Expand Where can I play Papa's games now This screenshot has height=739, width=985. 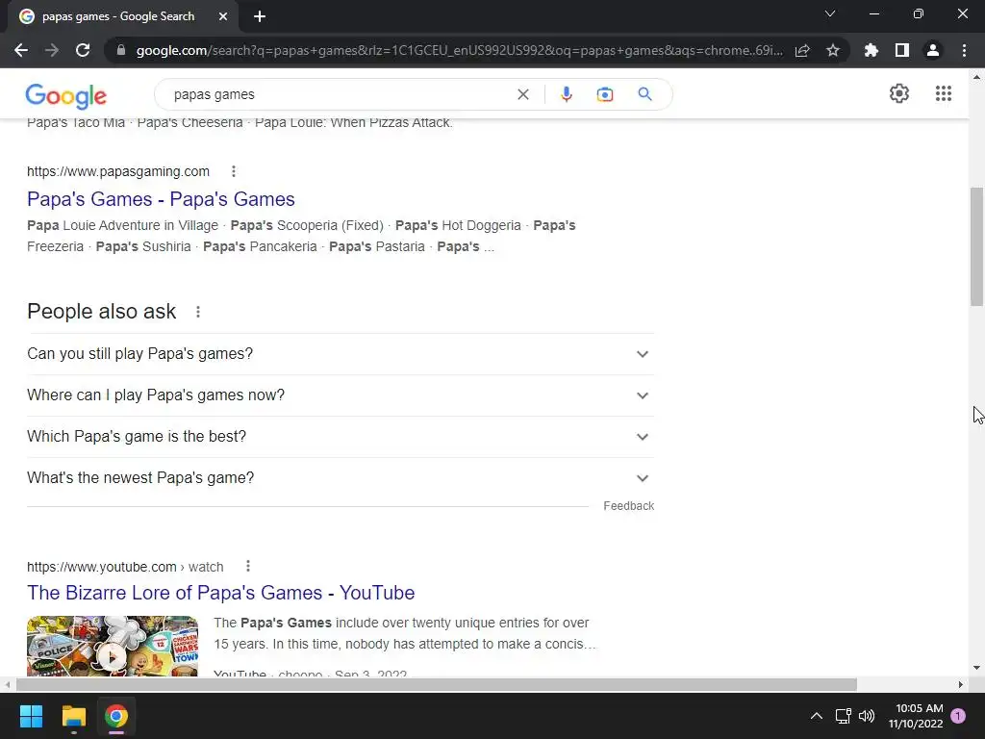(341, 395)
